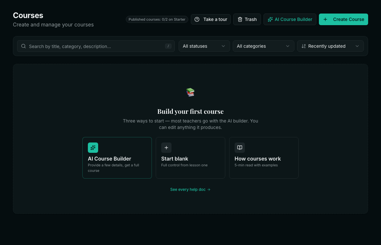Click the 'Three ways to start' description text
The width and height of the screenshot is (381, 245).
click(x=190, y=124)
